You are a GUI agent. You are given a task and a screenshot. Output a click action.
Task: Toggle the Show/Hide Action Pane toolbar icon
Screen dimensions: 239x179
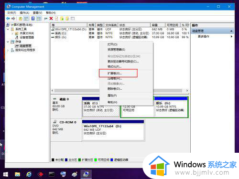[x=39, y=19]
